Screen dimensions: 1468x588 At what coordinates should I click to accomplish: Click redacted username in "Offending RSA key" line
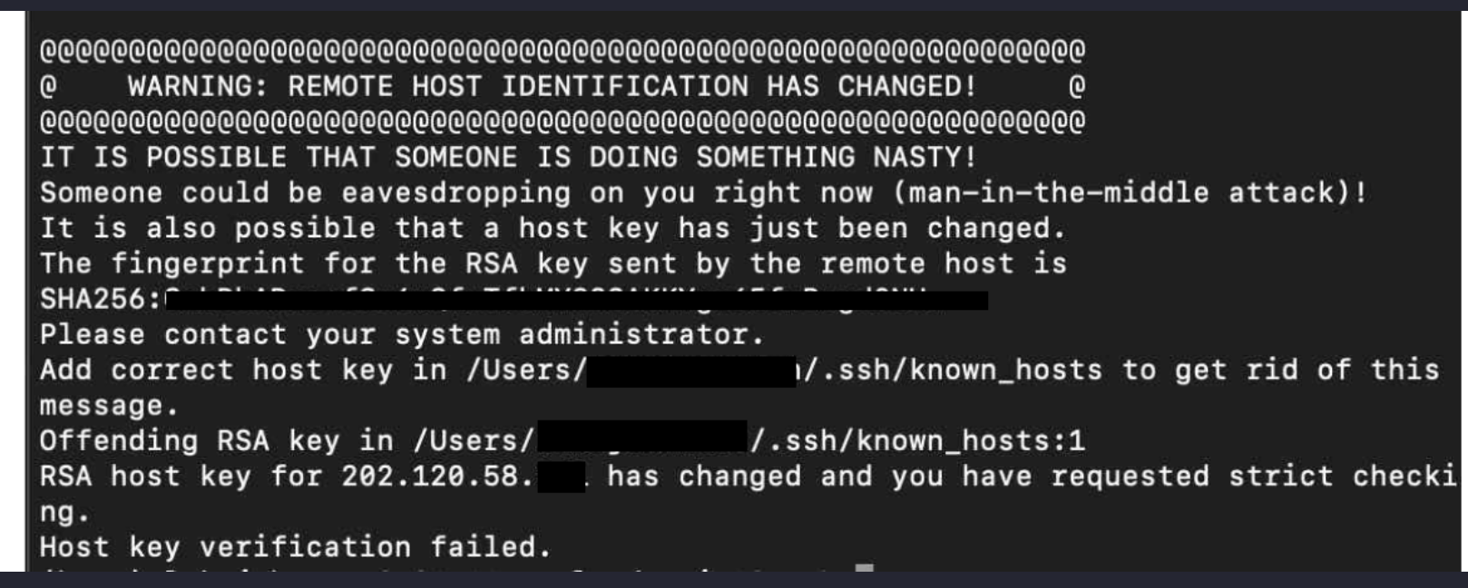(x=641, y=441)
